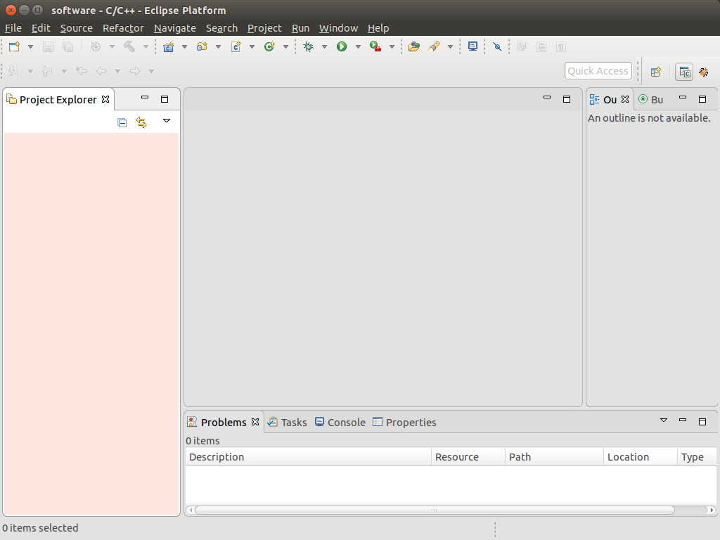Viewport: 720px width, 540px height.
Task: Click the New C++ Class icon
Action: click(x=269, y=46)
